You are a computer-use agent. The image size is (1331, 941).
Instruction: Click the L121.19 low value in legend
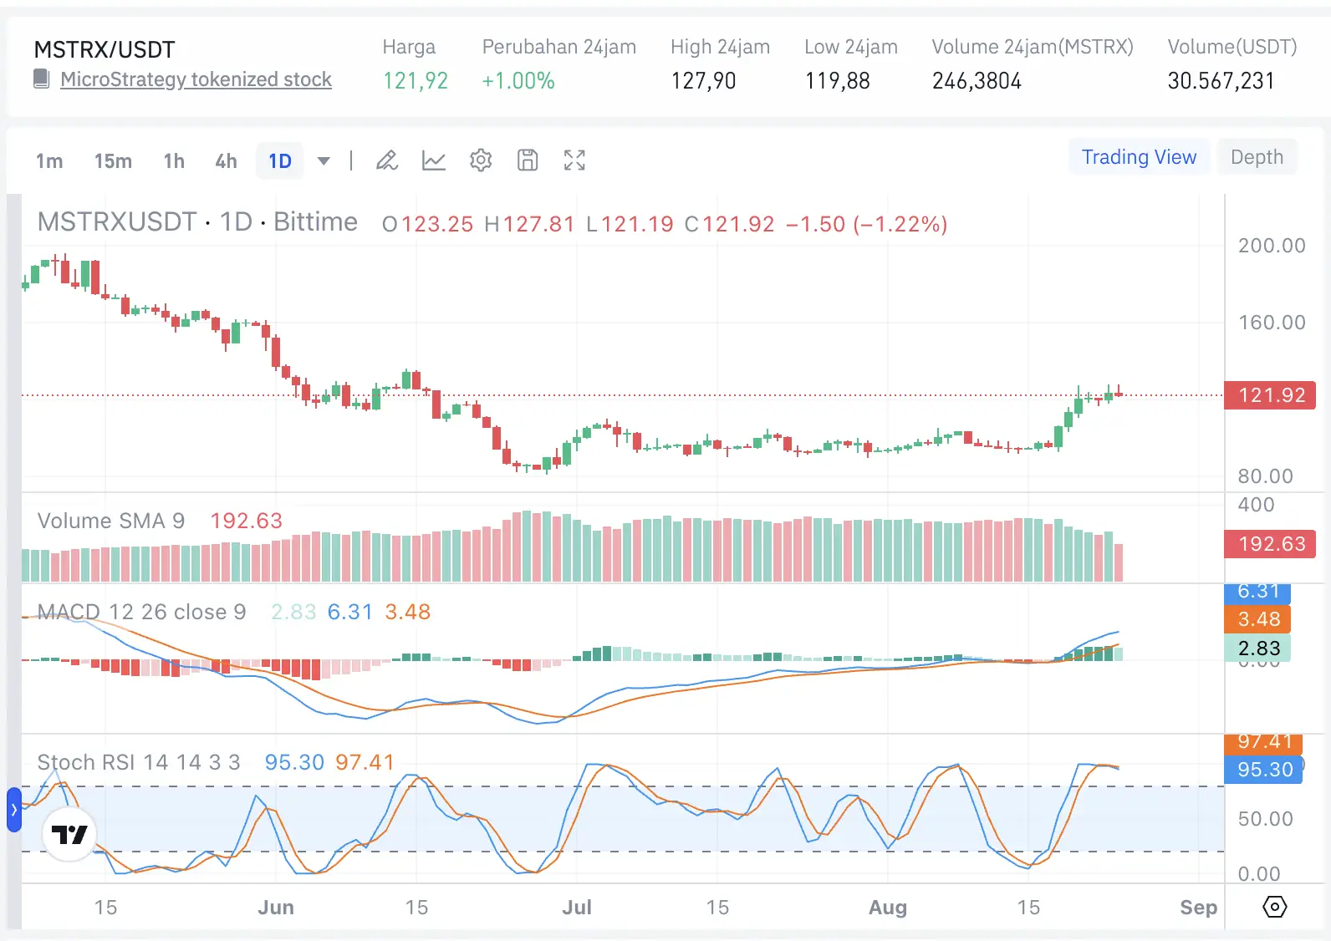point(630,224)
